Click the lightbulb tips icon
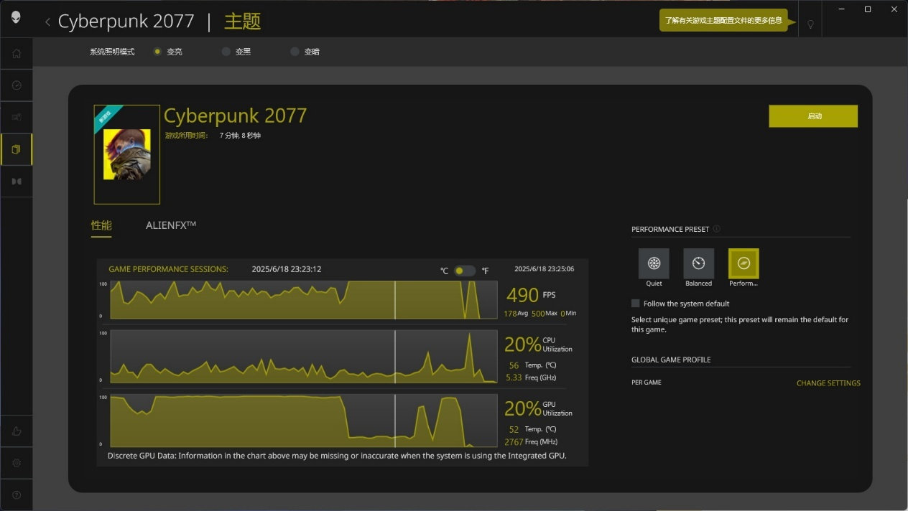This screenshot has width=908, height=511. [x=810, y=24]
